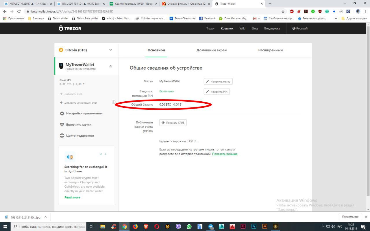Viewport: 370px width, 231px height.
Task: Open the Trezor header link
Action: (x=210, y=28)
